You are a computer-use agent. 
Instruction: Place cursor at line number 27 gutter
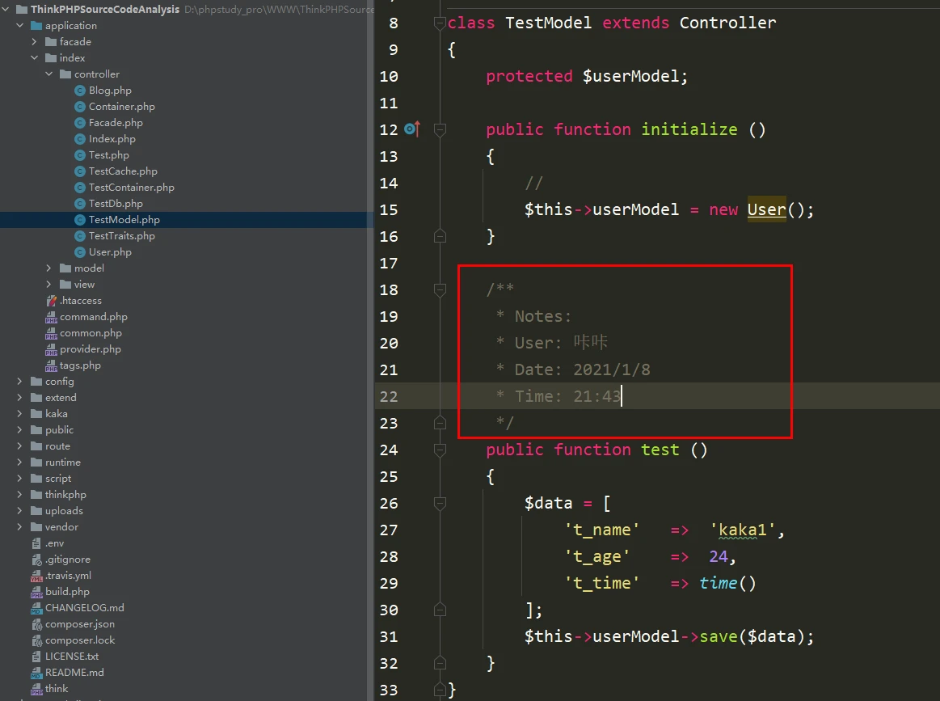[389, 530]
